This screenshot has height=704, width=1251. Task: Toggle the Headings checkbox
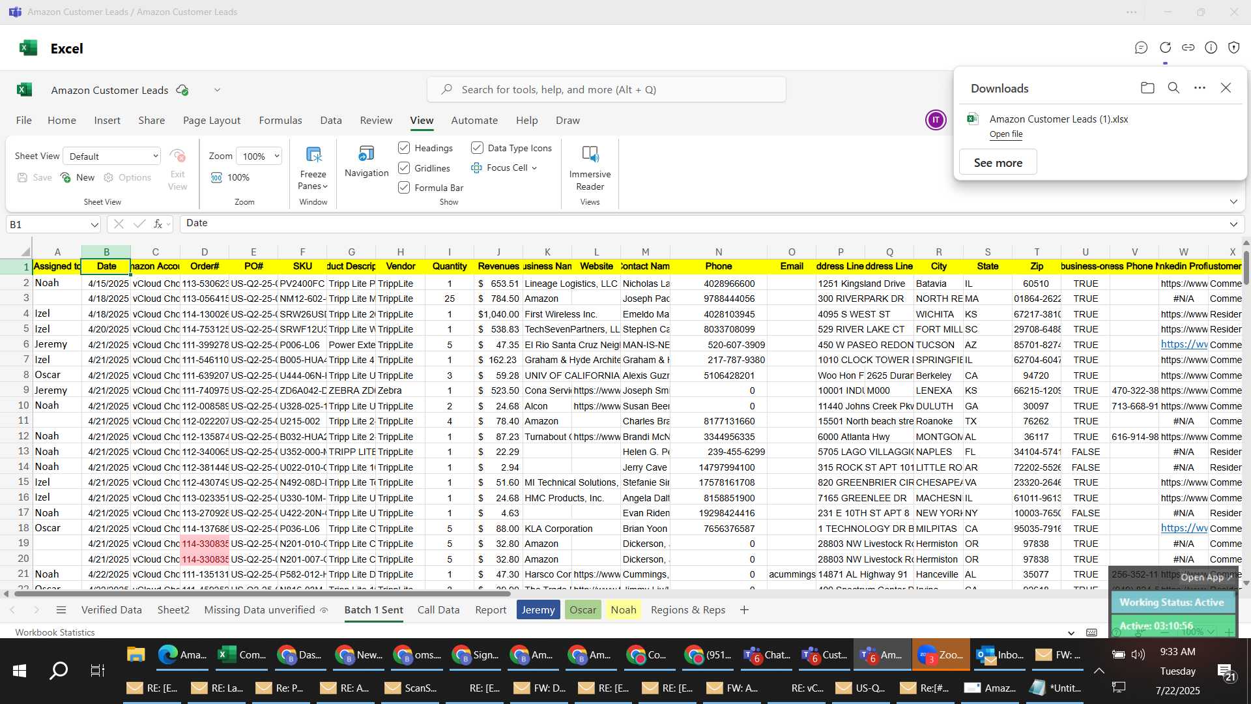tap(404, 148)
